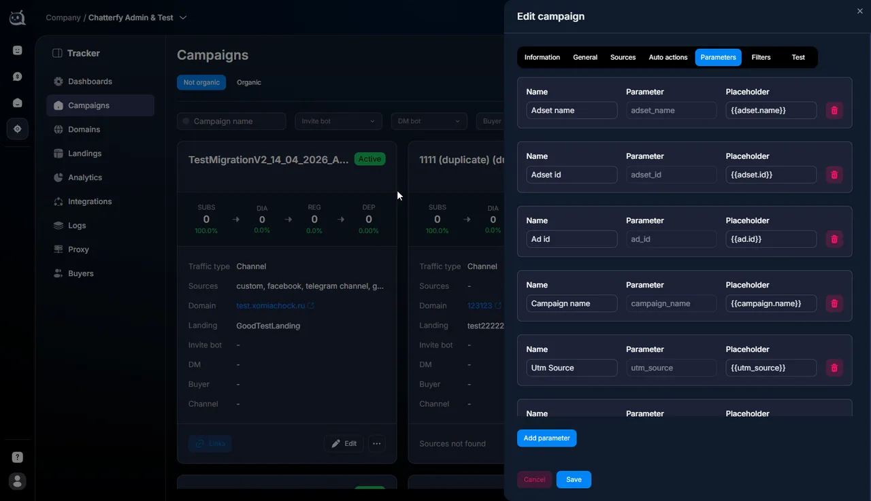The height and width of the screenshot is (501, 871).
Task: Save the campaign changes
Action: 574,479
